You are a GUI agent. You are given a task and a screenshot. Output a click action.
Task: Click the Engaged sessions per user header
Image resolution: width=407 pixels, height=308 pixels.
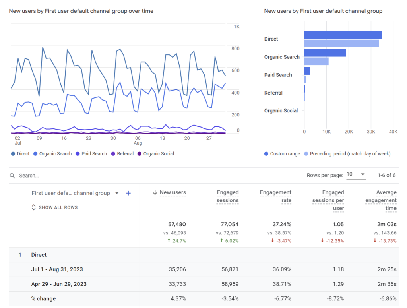click(x=328, y=200)
